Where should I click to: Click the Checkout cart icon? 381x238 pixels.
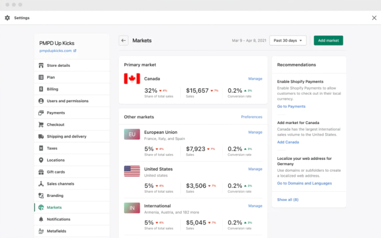[x=41, y=125]
